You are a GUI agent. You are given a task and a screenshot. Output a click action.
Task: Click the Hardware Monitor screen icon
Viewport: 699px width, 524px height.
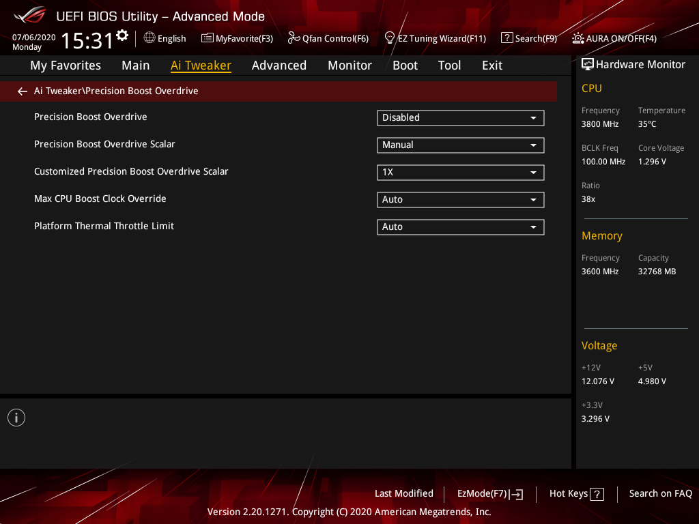click(588, 65)
